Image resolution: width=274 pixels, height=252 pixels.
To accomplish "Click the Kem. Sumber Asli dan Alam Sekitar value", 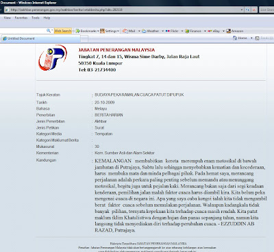I will pos(125,153).
